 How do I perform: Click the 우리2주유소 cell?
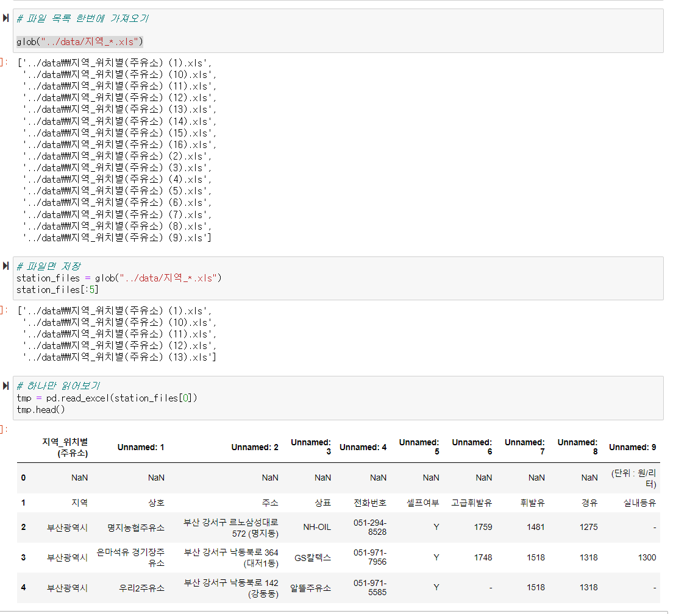142,588
